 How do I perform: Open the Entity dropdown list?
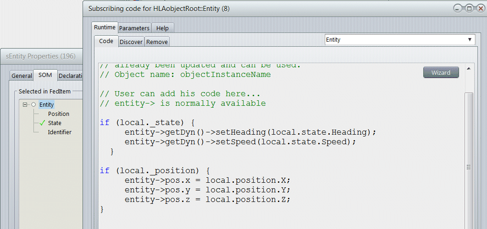tap(399, 40)
